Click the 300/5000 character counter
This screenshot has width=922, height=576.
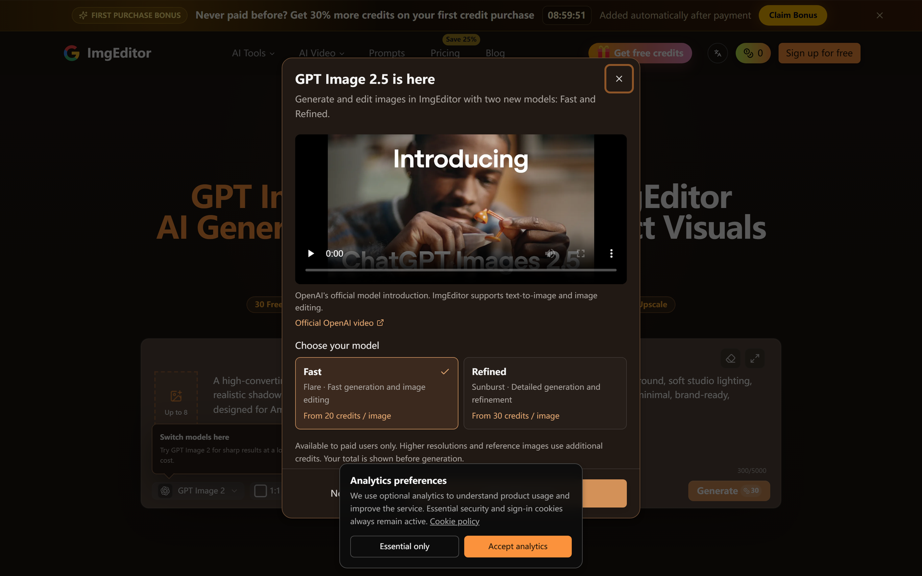752,471
